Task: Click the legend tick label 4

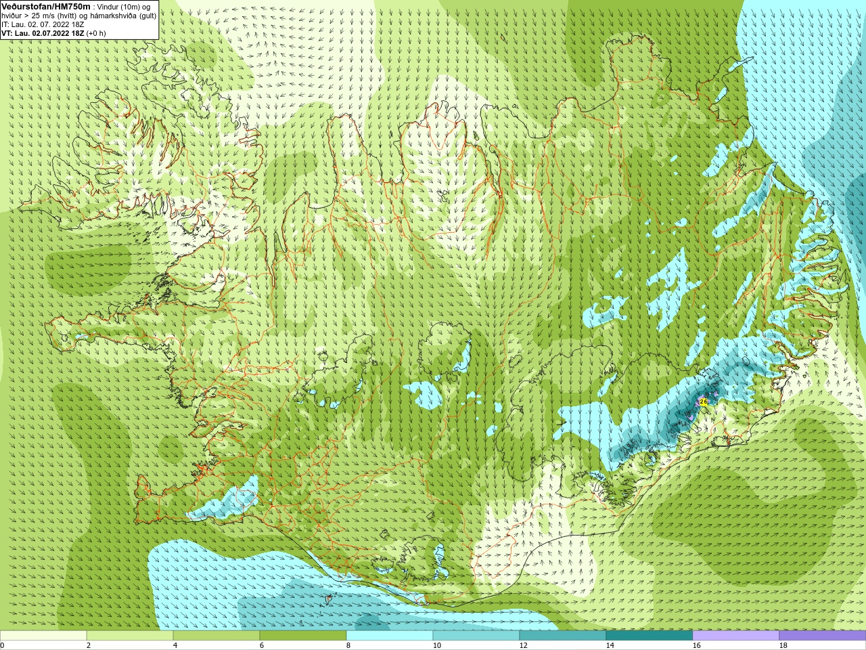Action: pyautogui.click(x=175, y=645)
